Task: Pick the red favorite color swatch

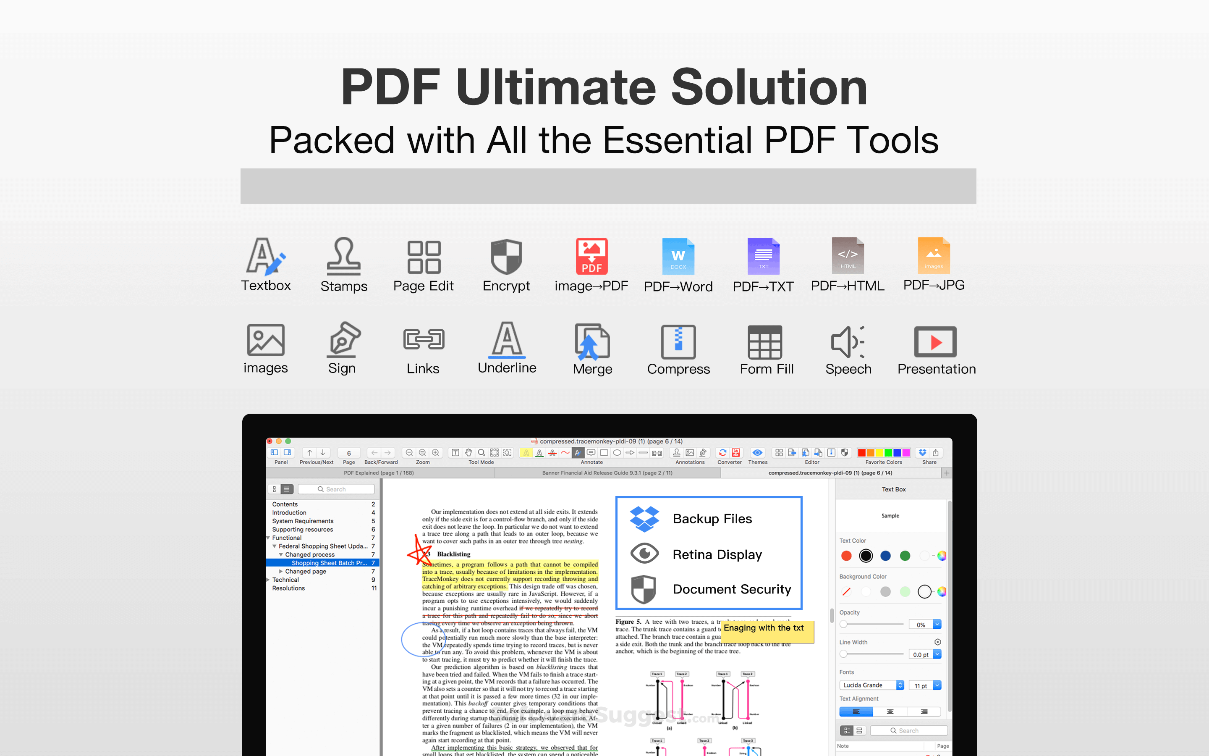Action: click(862, 453)
